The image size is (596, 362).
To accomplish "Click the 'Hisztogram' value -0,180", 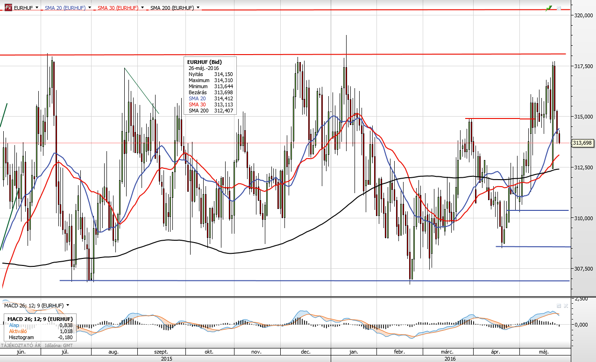I will pos(65,337).
